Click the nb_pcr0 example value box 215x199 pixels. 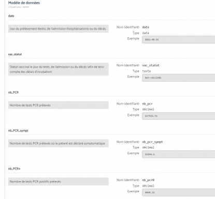(179, 192)
